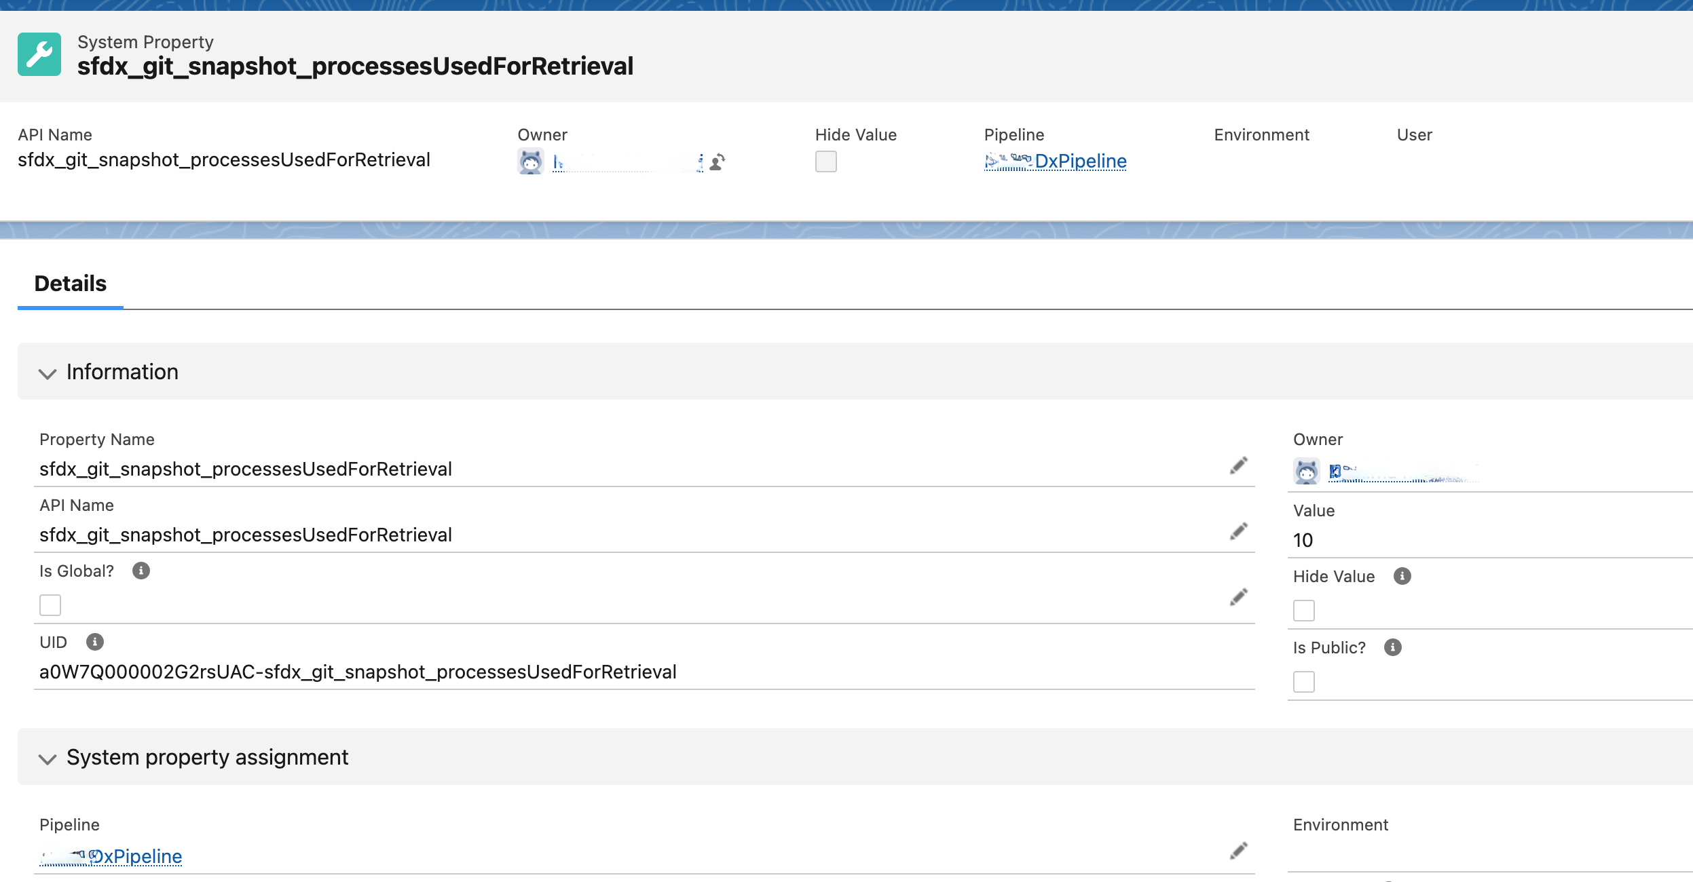Click the System Property wrench icon
This screenshot has width=1693, height=882.
[39, 54]
